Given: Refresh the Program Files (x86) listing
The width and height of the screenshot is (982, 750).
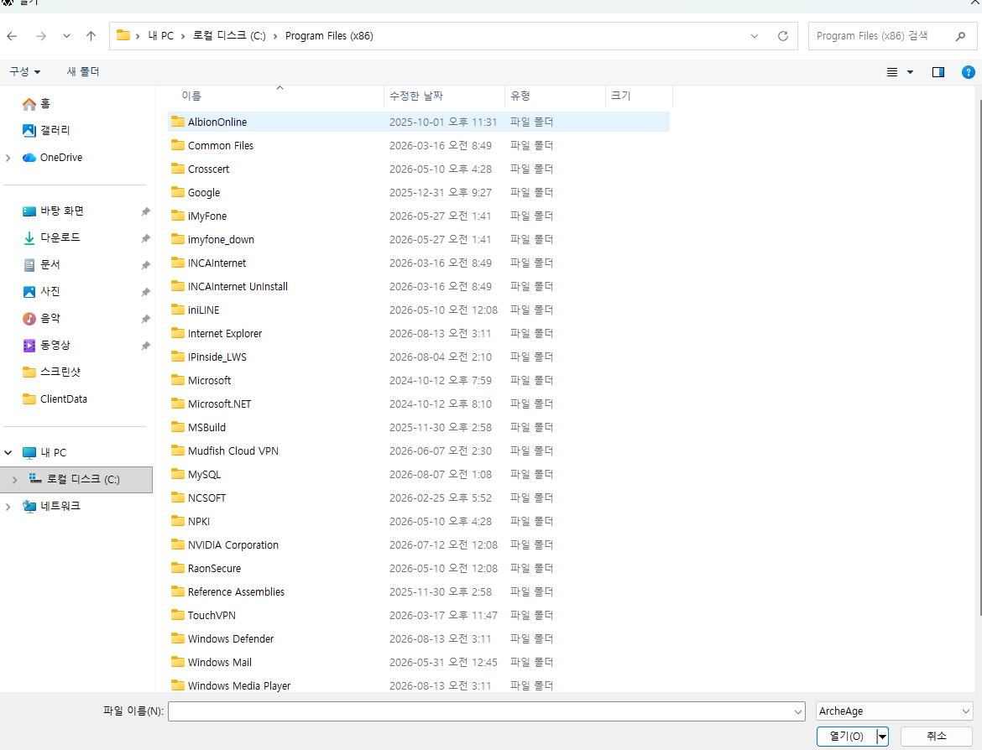Looking at the screenshot, I should click(x=783, y=36).
